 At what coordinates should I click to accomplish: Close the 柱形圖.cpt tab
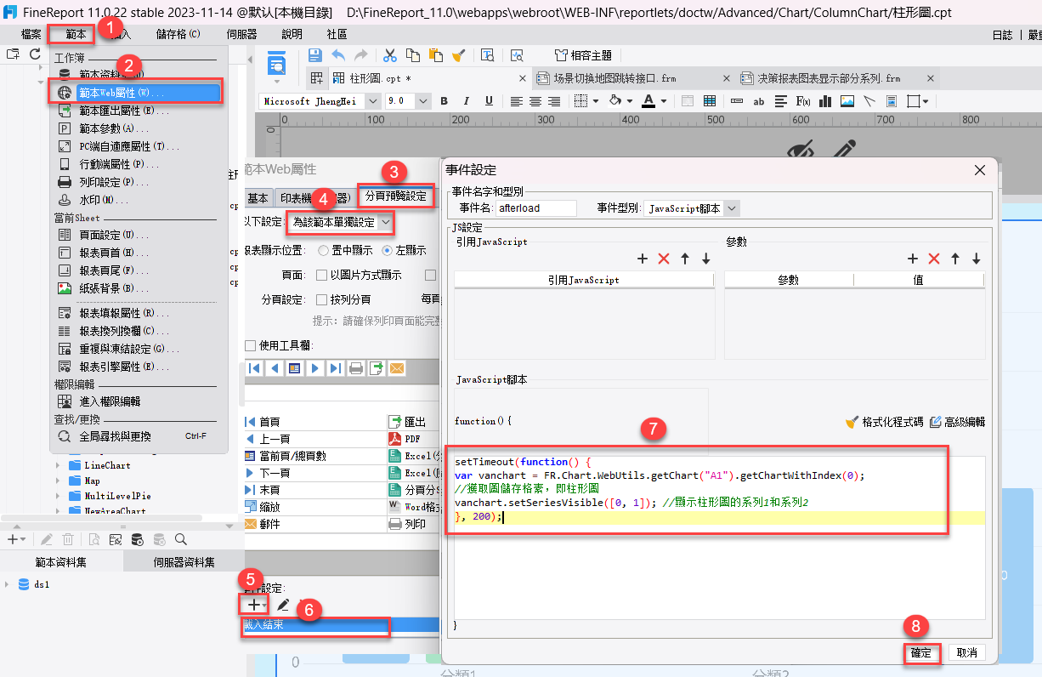tap(523, 77)
